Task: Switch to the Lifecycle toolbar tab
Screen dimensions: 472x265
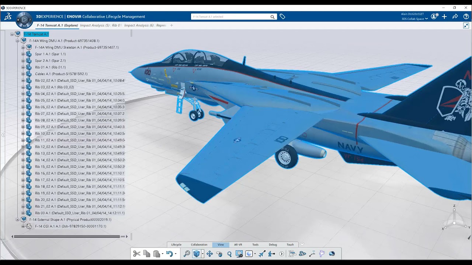Action: (x=176, y=245)
